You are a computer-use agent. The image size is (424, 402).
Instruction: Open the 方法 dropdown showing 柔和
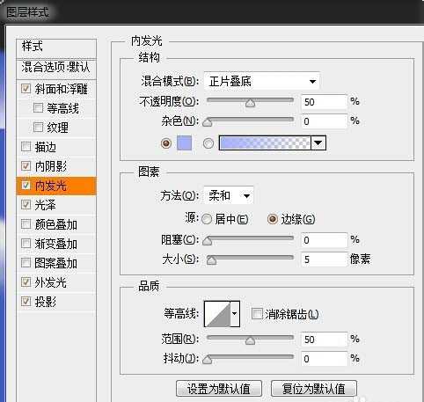229,195
